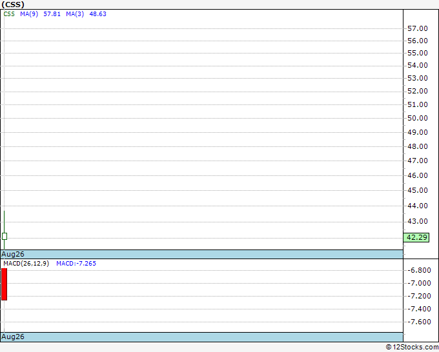Click the MA(9) legend label

pyautogui.click(x=29, y=14)
